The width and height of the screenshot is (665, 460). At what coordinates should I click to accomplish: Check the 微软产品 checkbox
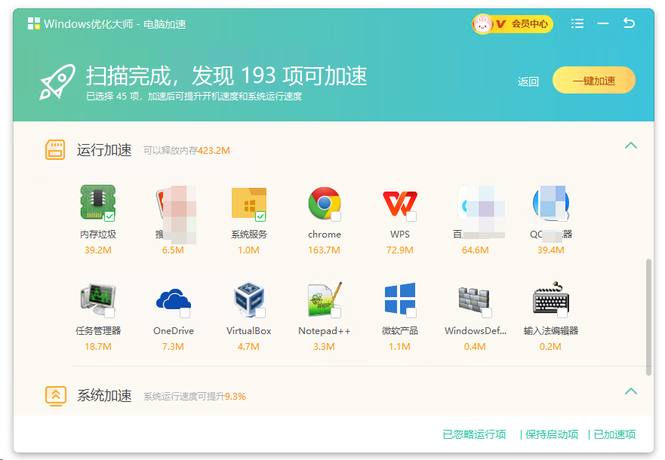[411, 313]
